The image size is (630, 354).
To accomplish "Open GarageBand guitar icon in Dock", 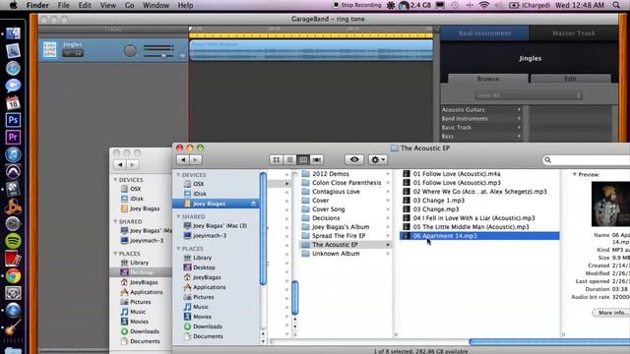I will point(12,327).
